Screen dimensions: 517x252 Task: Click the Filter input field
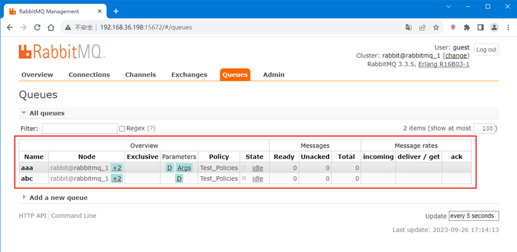[x=80, y=128]
